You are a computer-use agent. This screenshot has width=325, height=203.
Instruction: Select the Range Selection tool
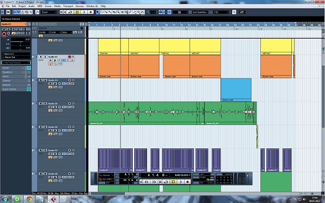coord(102,12)
